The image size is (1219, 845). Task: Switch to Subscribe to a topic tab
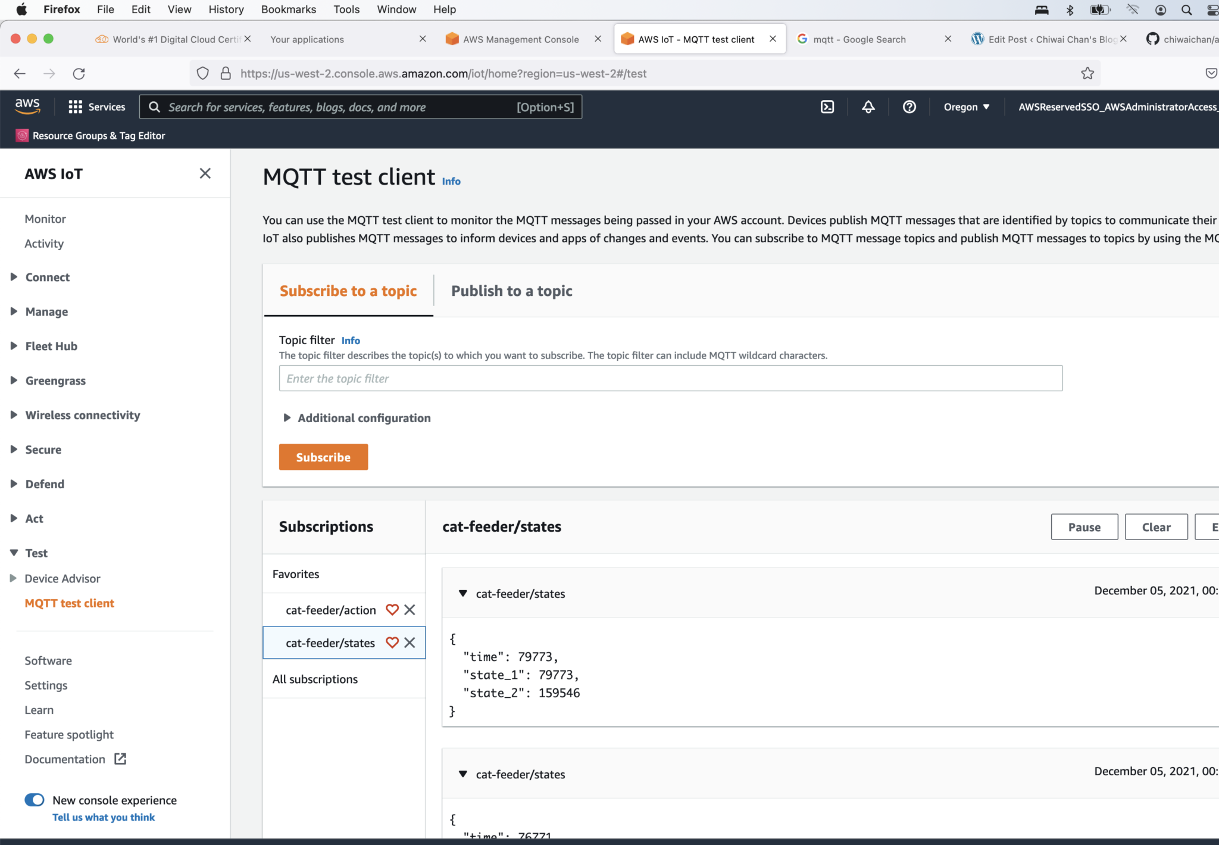pos(348,291)
